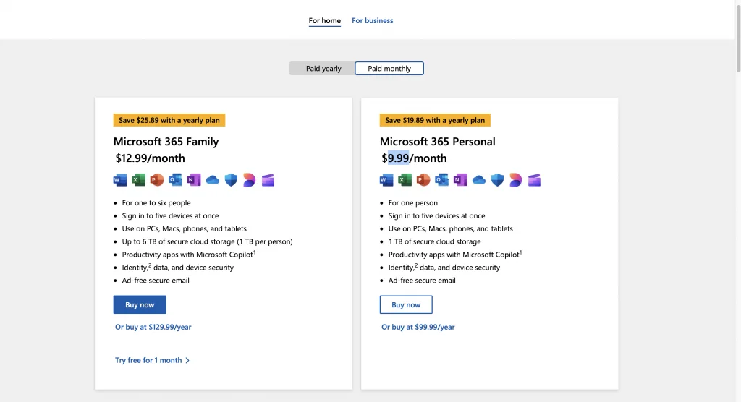741x402 pixels.
Task: Click the Clipchamp icon in Family plan
Action: 268,180
